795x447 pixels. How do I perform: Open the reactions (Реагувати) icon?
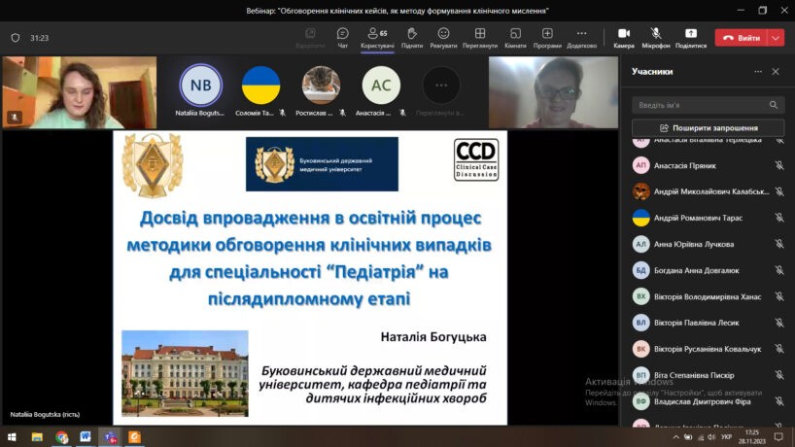(443, 37)
